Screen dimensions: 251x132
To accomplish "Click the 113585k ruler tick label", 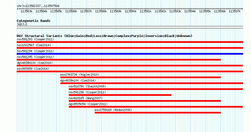I will click(56, 11).
